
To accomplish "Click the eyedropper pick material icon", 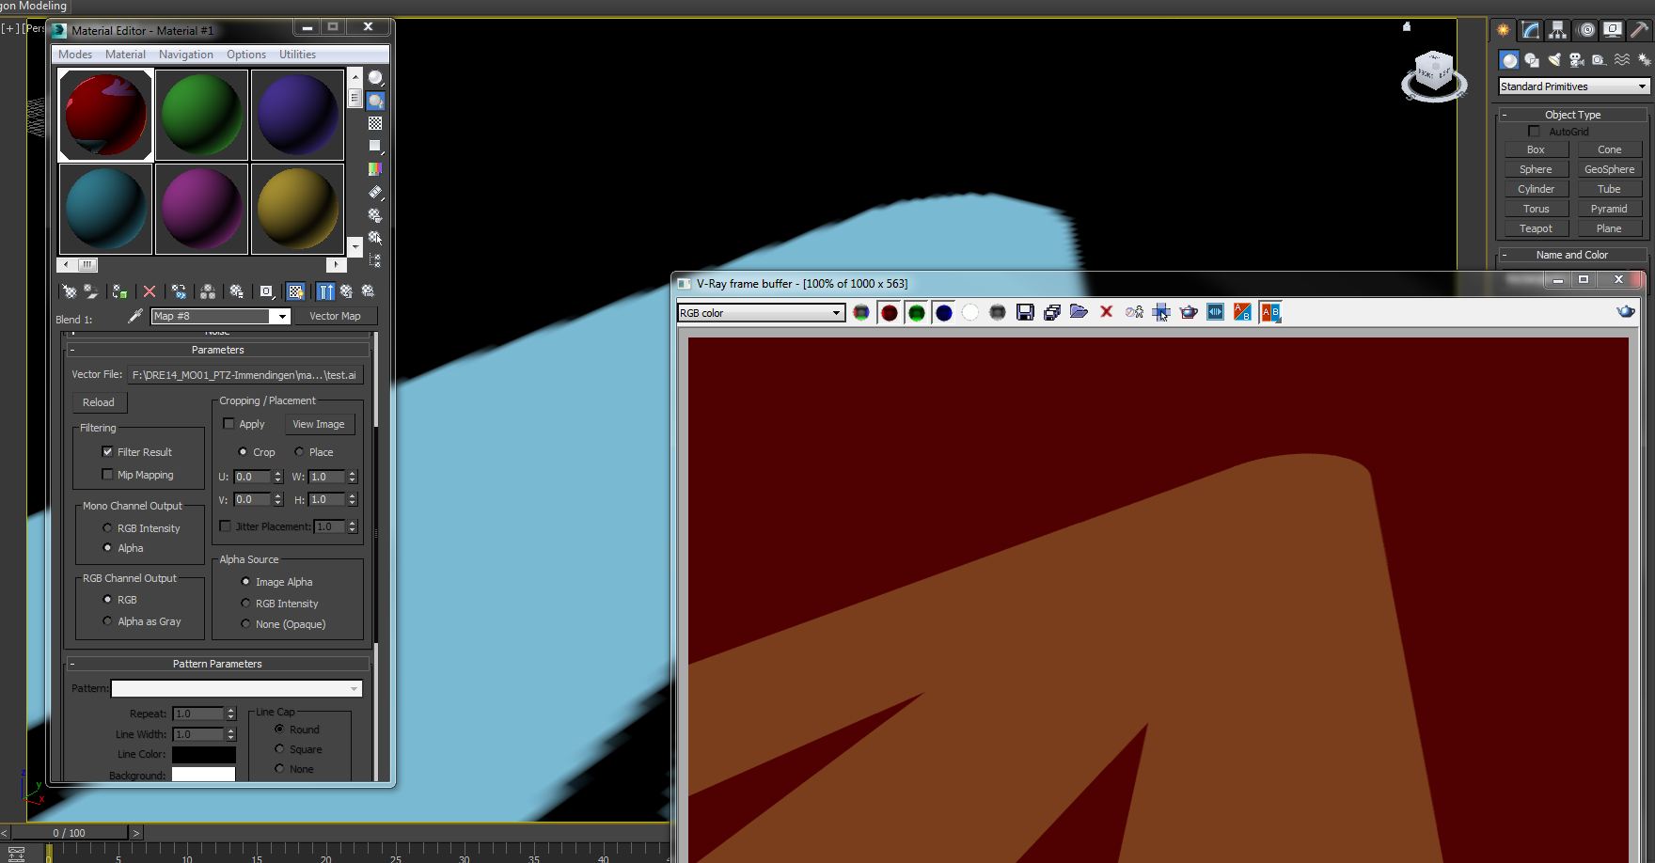I will (135, 317).
